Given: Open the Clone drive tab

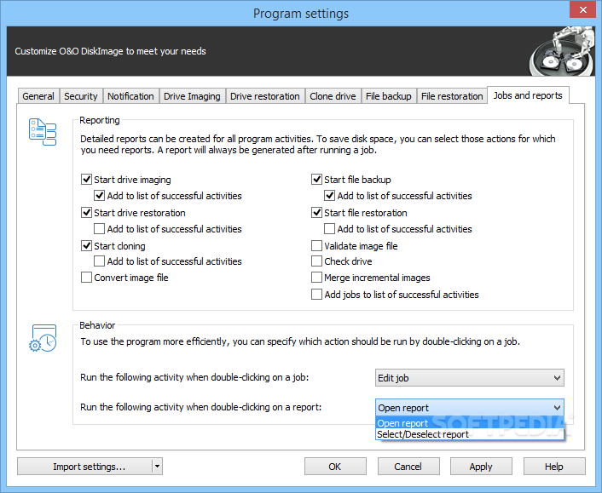Looking at the screenshot, I should coord(333,96).
